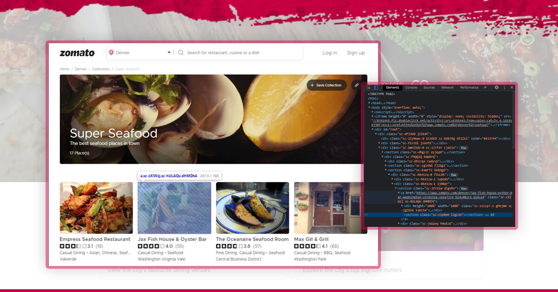Open the DevTools three-dot options menu
558x292 pixels.
[x=504, y=87]
